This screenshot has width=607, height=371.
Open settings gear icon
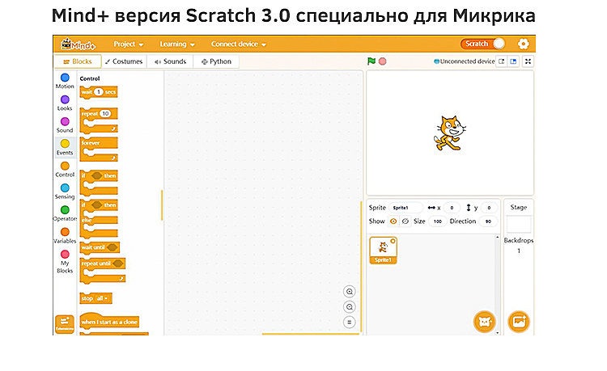523,44
